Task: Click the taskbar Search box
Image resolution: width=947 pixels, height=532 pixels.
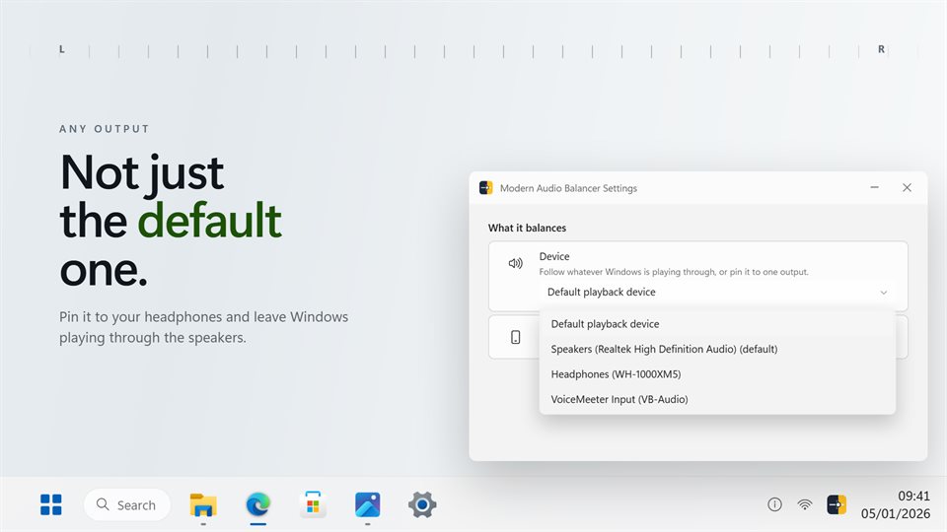Action: [x=127, y=504]
